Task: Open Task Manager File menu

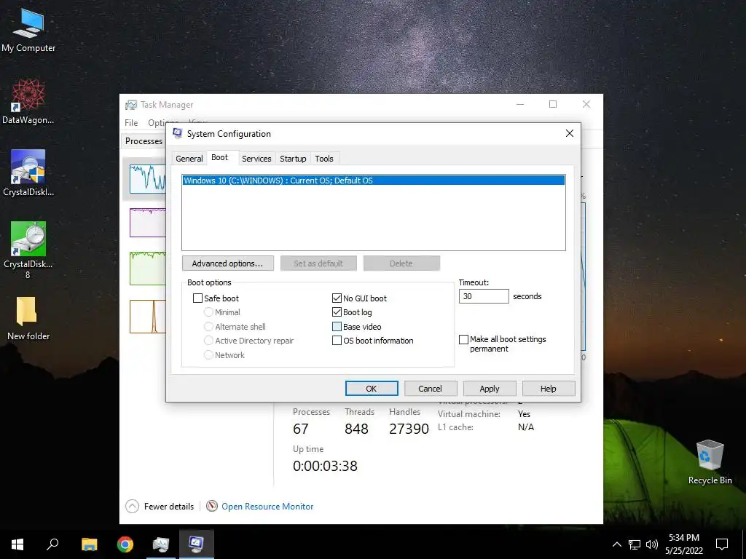Action: [x=131, y=122]
